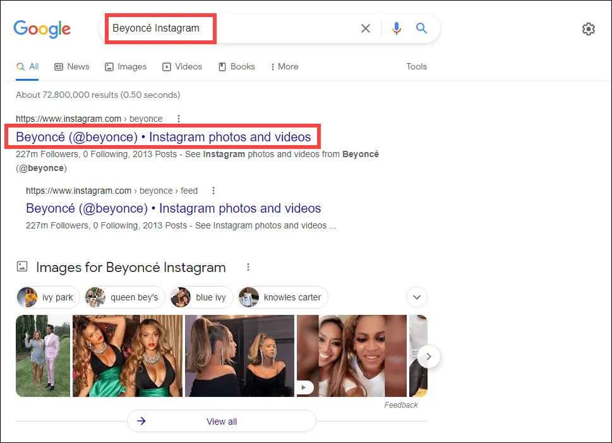612x443 pixels.
Task: Switch to the Books tab
Action: 236,67
